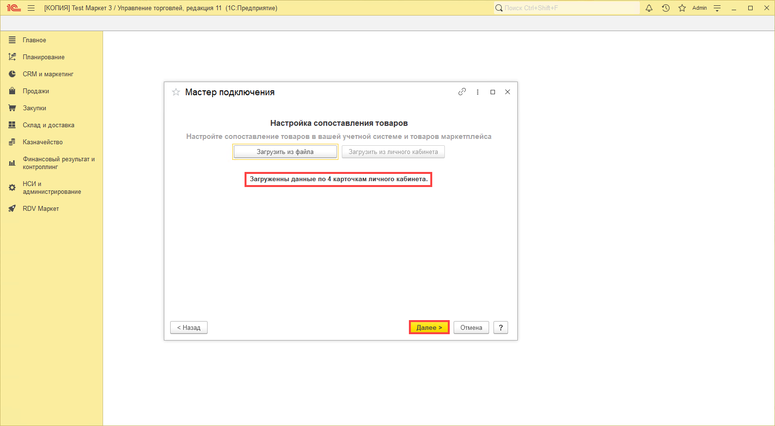Image resolution: width=775 pixels, height=426 pixels.
Task: Open the Продажи section
Action: [x=36, y=91]
